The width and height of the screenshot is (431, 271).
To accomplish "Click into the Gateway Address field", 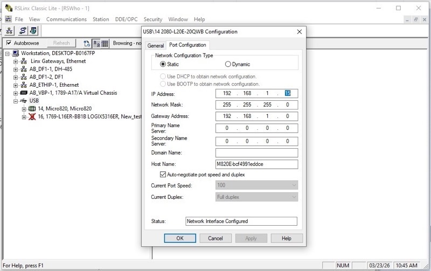I will (x=257, y=116).
